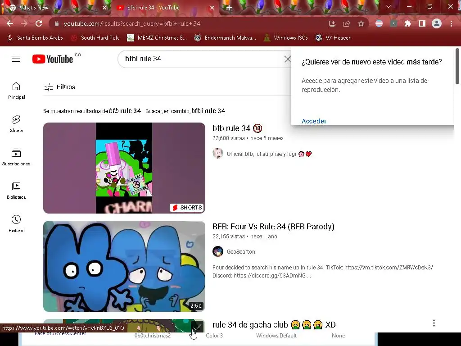This screenshot has width=461, height=346.
Task: Open a new browser tab
Action: tap(229, 8)
